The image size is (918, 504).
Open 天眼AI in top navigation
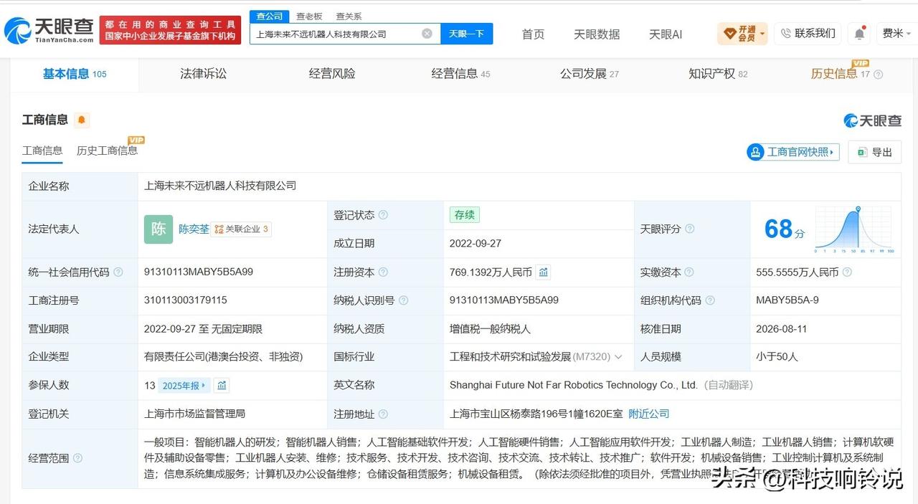click(x=666, y=34)
